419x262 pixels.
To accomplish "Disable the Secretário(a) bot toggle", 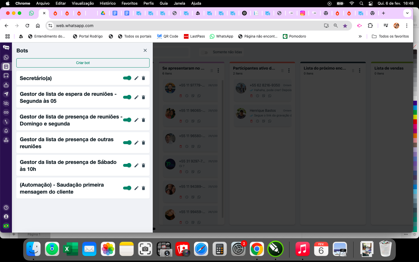I will click(127, 78).
